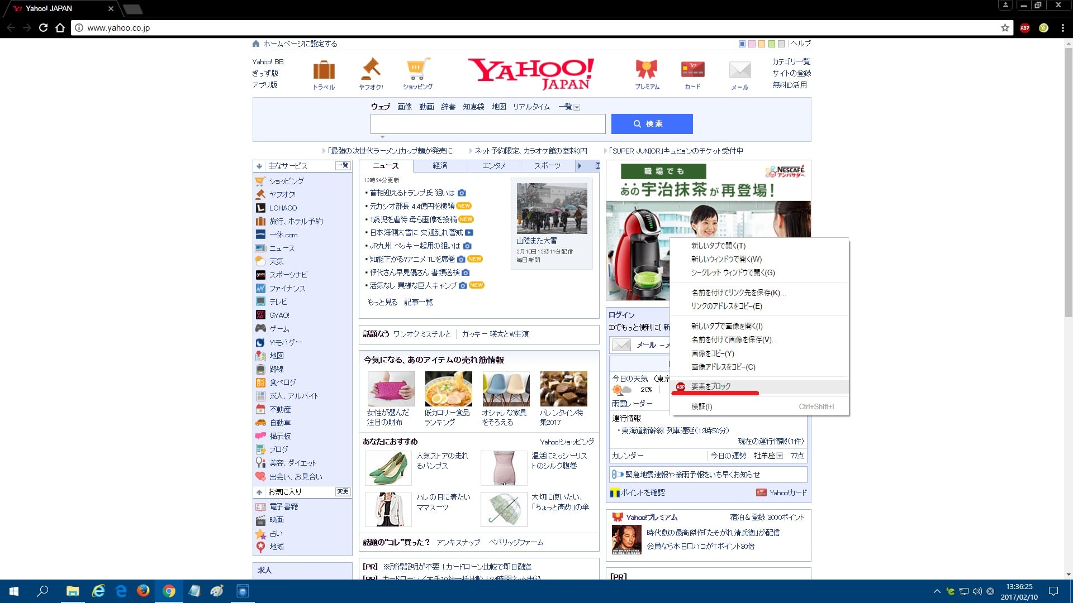Open the Premium ribbon icon
Screen dimensions: 1073x603
(647, 69)
